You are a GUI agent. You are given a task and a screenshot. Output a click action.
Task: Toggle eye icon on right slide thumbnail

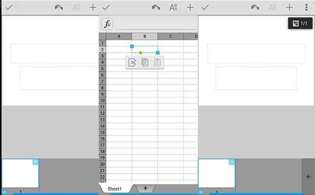201,192
